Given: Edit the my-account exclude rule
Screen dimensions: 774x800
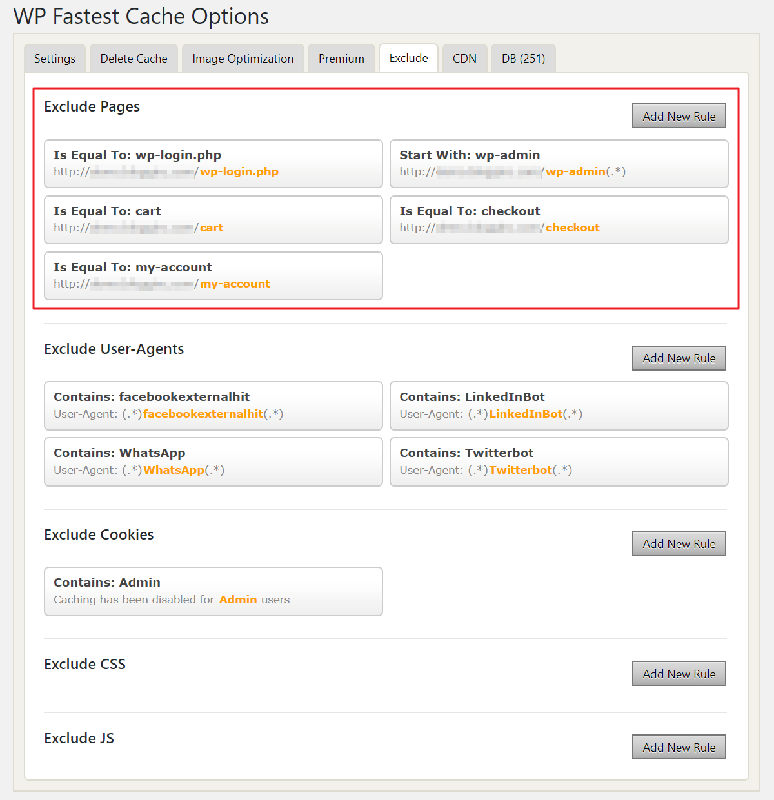Looking at the screenshot, I should click(213, 276).
